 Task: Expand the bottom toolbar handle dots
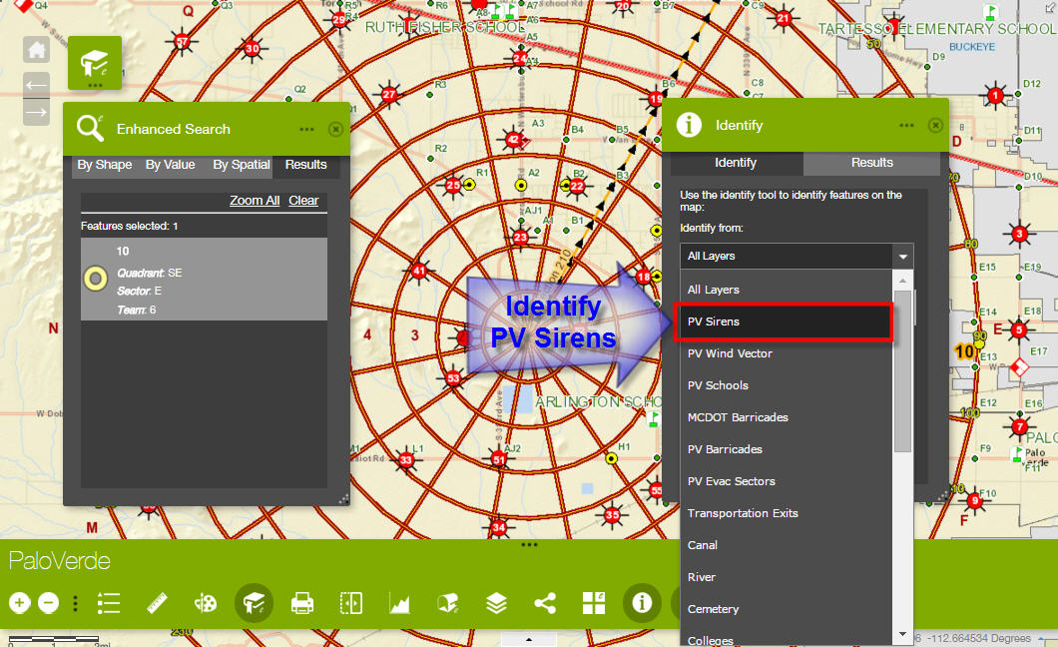(529, 544)
